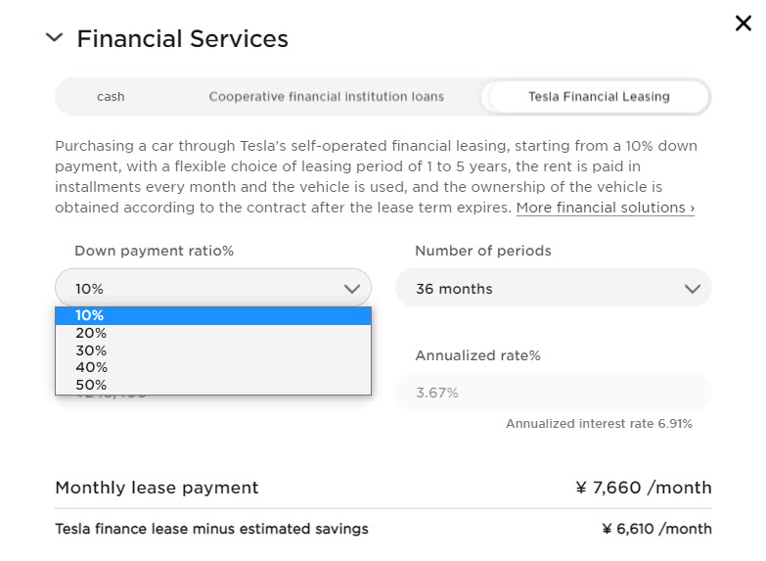The width and height of the screenshot is (766, 561).
Task: Open the 36 months periods dropdown
Action: [x=553, y=289]
